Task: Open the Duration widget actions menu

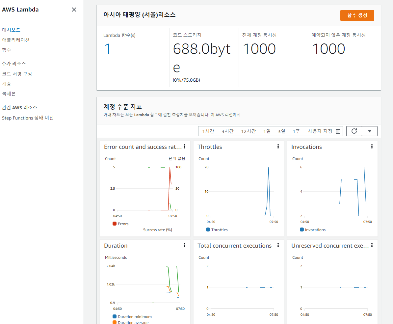Action: pos(185,245)
